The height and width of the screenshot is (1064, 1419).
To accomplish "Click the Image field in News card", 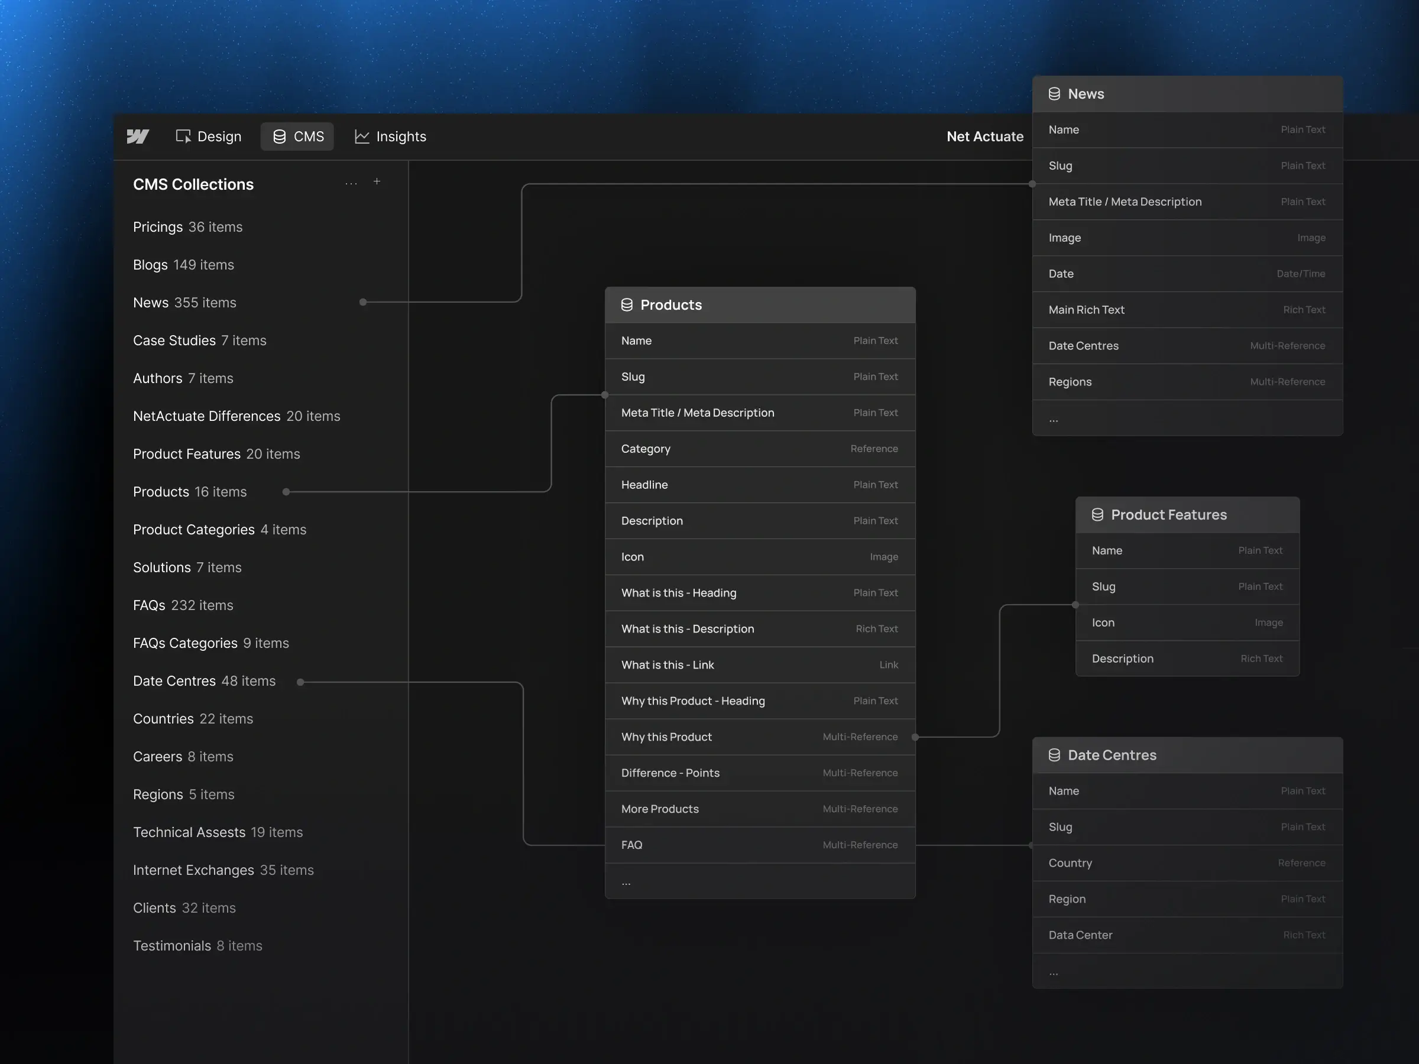I will click(1187, 238).
